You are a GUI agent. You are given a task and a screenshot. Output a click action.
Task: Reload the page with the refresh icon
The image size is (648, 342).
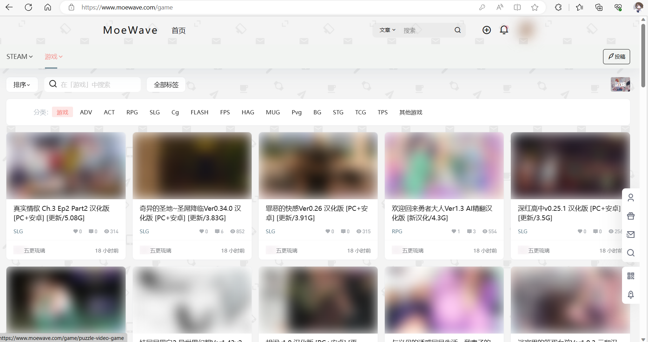(x=28, y=7)
